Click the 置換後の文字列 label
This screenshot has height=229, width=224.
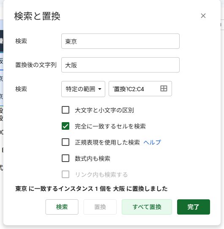point(36,65)
